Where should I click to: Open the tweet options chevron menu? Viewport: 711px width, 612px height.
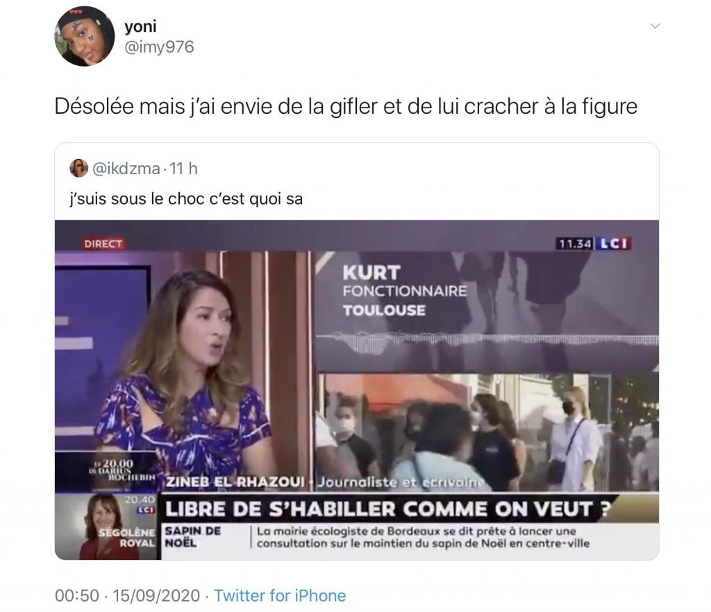[x=655, y=26]
